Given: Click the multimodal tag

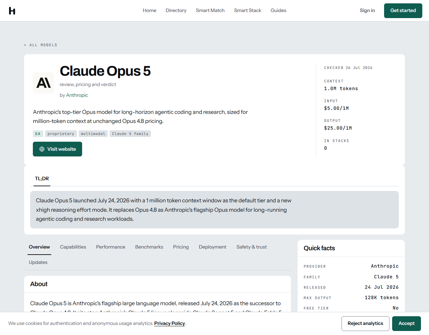Looking at the screenshot, I should pos(93,134).
